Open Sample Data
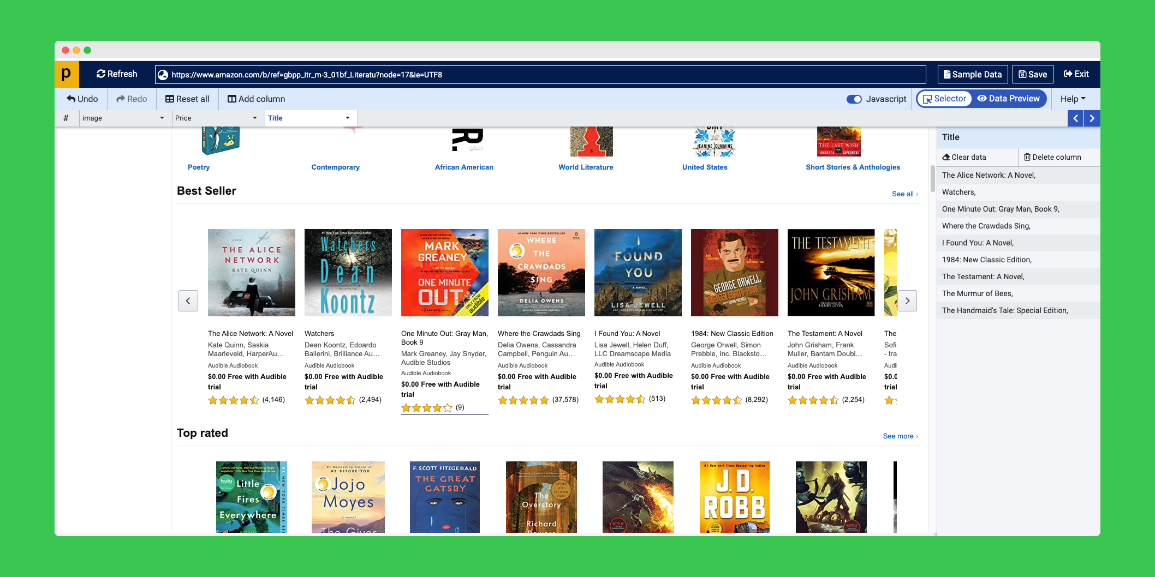The image size is (1155, 577). (x=973, y=74)
